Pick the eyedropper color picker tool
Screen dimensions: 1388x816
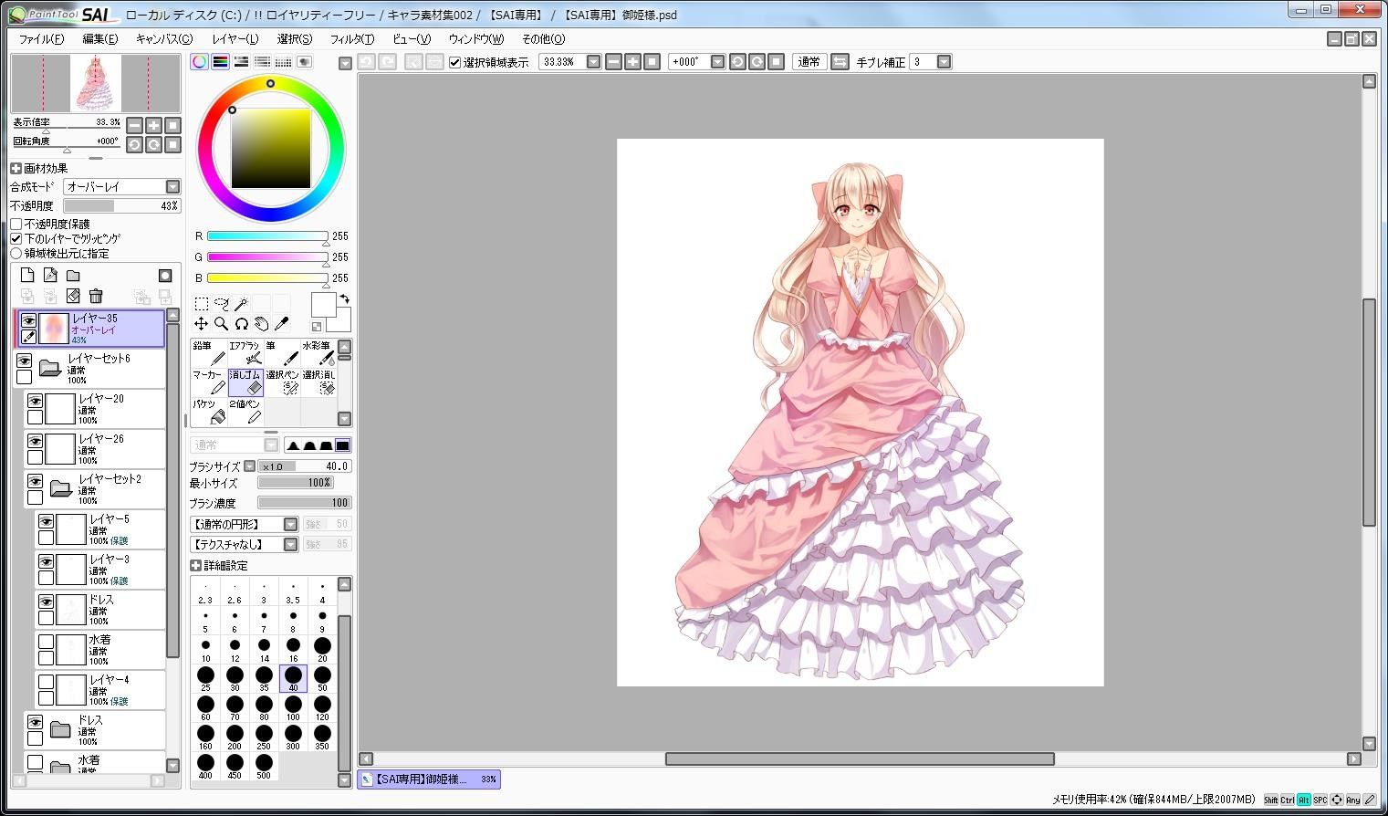(281, 323)
